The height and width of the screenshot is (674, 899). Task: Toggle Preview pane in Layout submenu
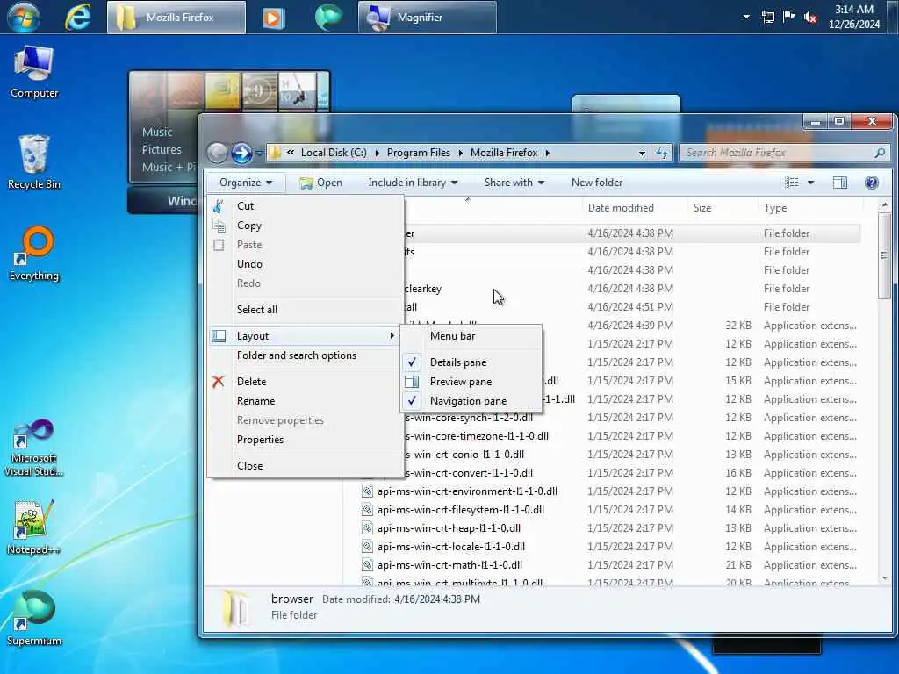(471, 382)
